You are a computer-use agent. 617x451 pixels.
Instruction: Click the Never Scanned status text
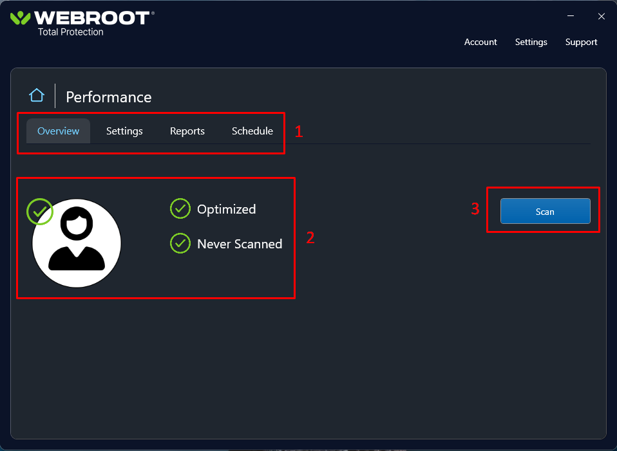point(240,244)
